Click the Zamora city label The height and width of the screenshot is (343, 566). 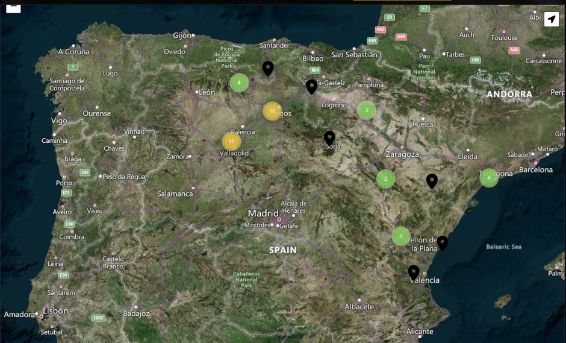click(x=177, y=157)
